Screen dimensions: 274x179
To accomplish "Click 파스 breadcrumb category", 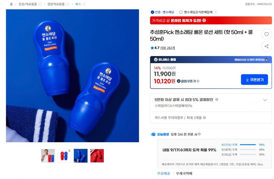I will coord(78,4).
